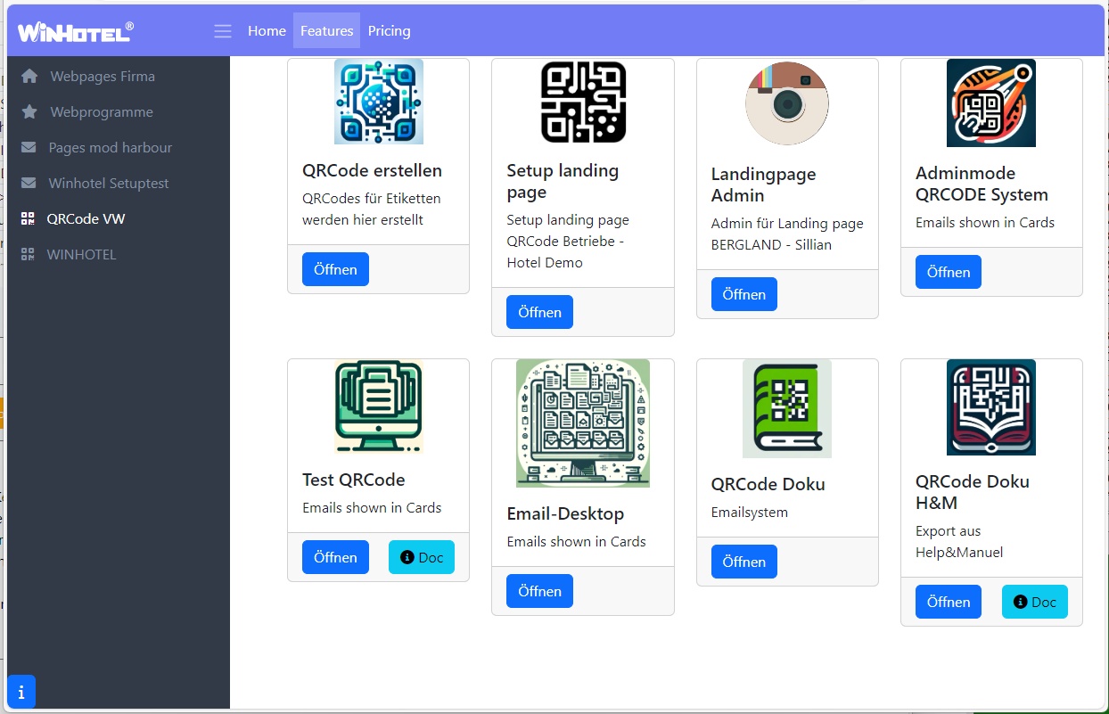The height and width of the screenshot is (714, 1109).
Task: Click the Email-Desktop title
Action: point(565,513)
